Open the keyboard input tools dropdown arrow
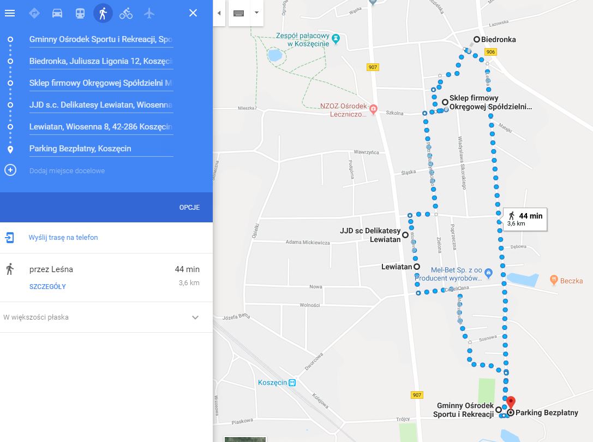This screenshot has height=442, width=593. 257,13
